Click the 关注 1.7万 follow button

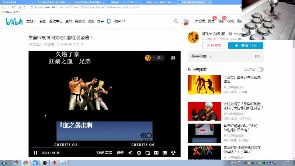pos(246,45)
